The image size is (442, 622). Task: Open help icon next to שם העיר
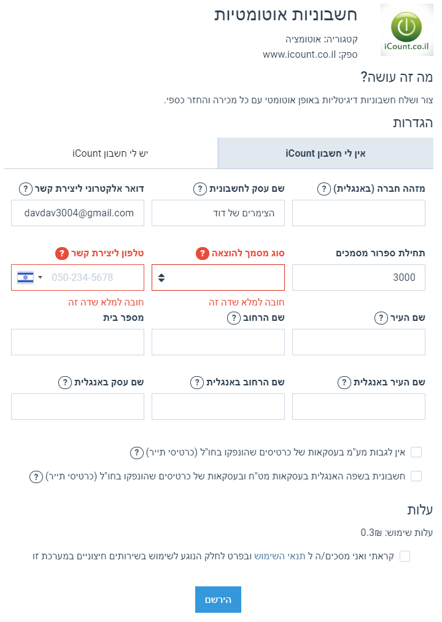point(381,318)
